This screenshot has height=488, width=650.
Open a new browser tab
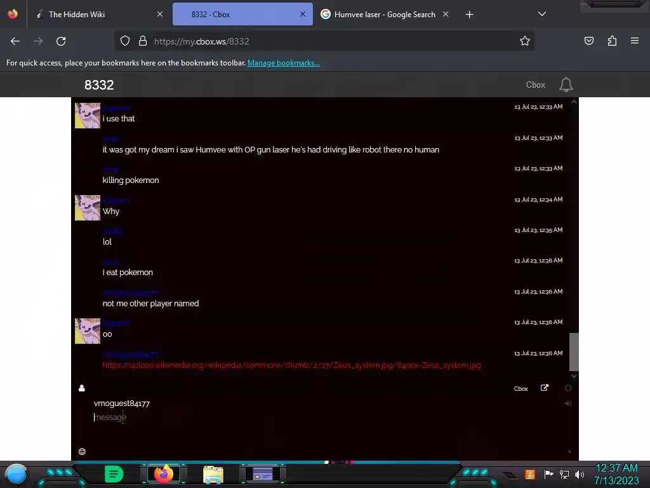[x=469, y=15]
